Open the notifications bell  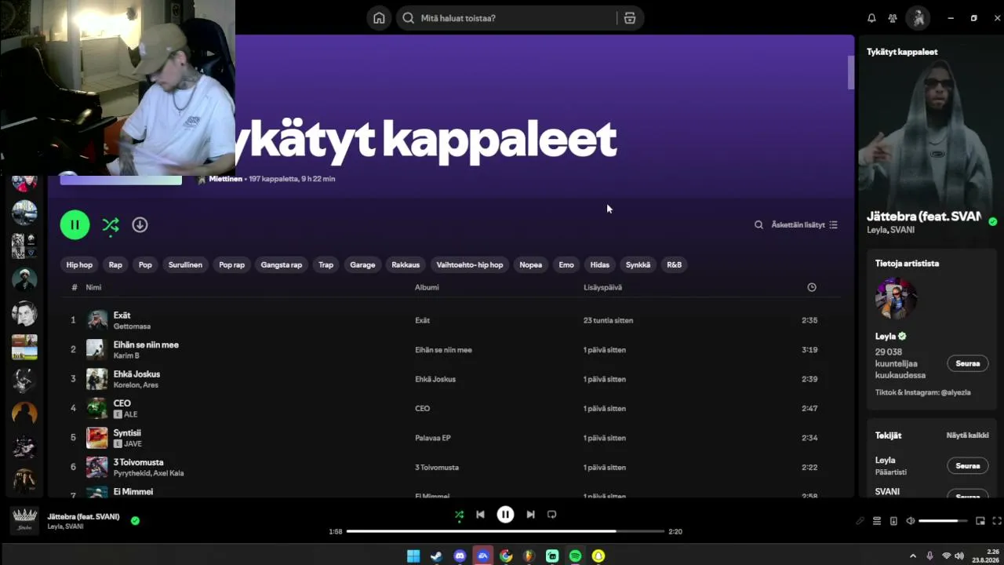point(871,18)
